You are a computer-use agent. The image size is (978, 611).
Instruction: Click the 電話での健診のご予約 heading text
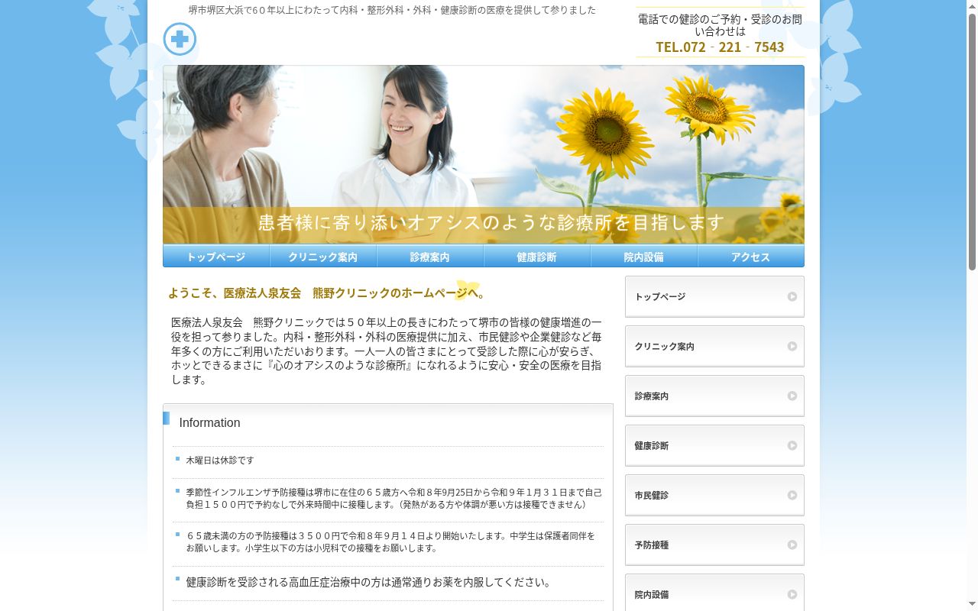pos(720,25)
